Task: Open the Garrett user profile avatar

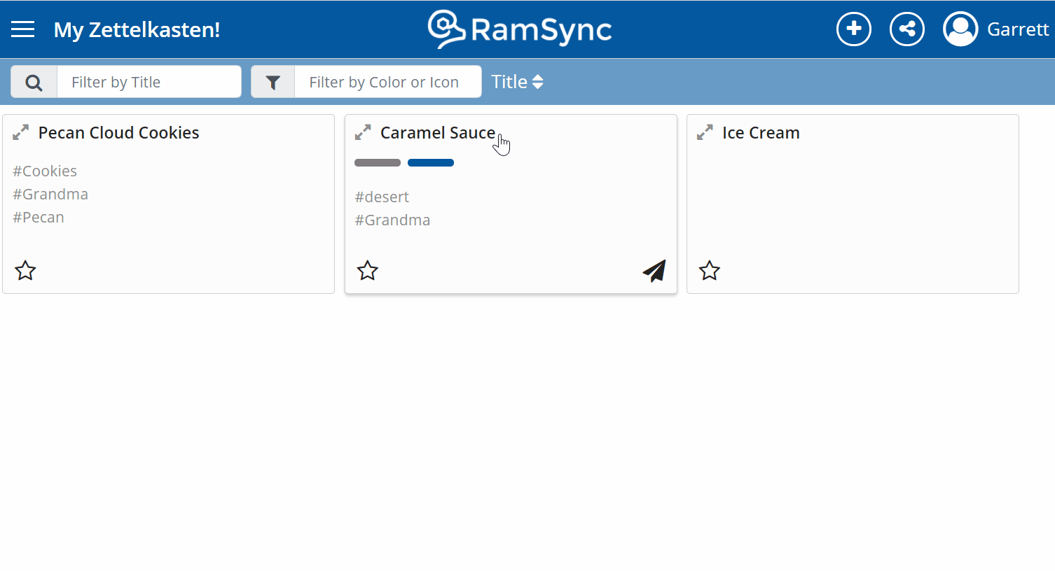Action: point(960,29)
